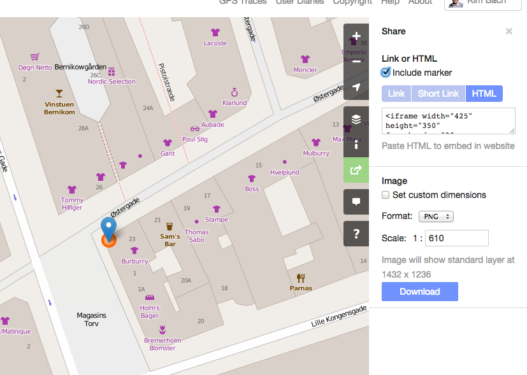Open the Map Key info control
Image resolution: width=527 pixels, height=375 pixels.
[x=356, y=145]
